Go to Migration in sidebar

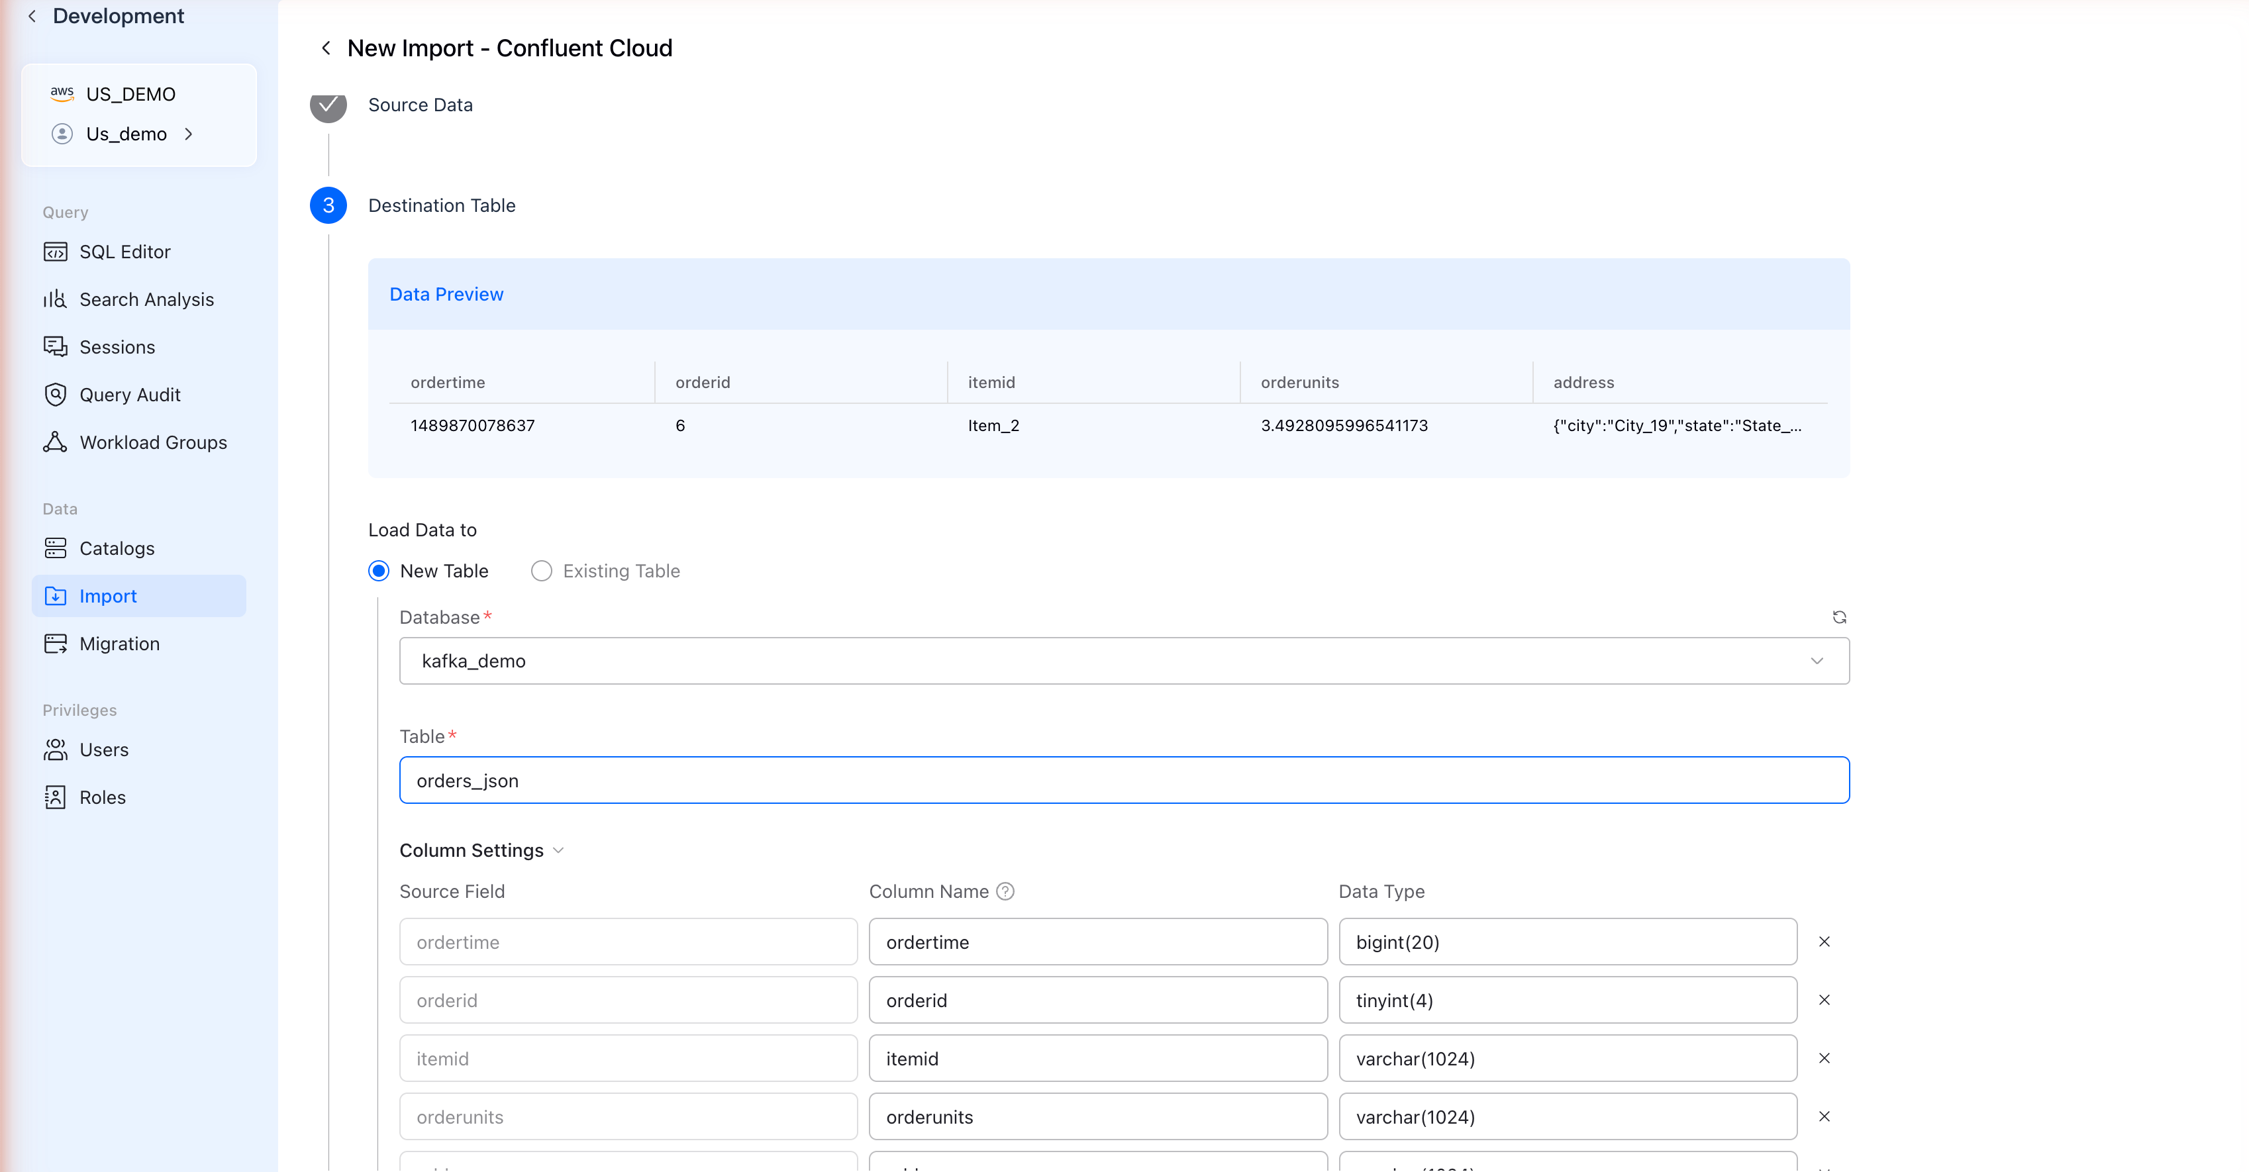pyautogui.click(x=119, y=644)
